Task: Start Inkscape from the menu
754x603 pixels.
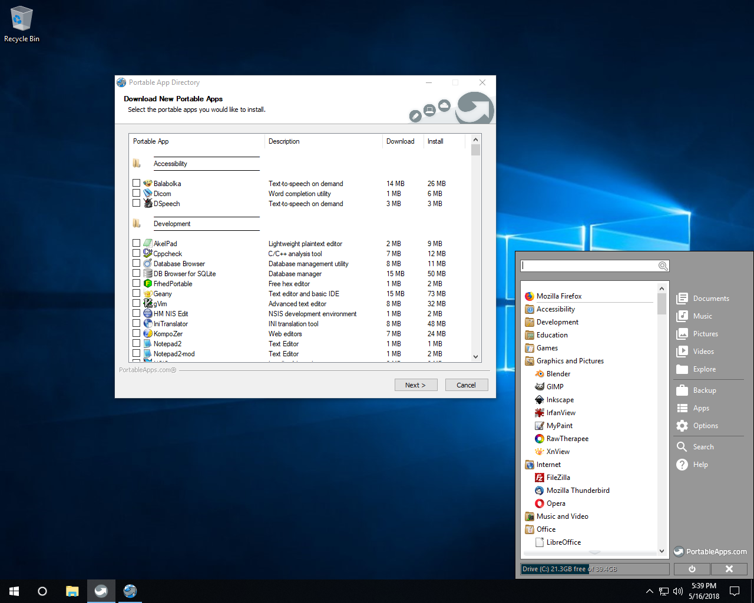Action: 560,400
